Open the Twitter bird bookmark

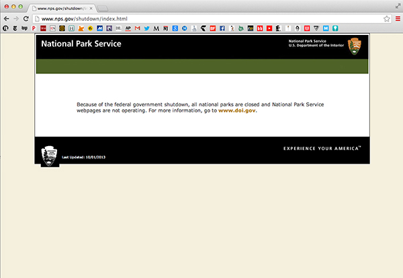pyautogui.click(x=146, y=28)
